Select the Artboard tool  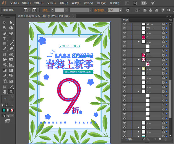pyautogui.click(x=5, y=86)
